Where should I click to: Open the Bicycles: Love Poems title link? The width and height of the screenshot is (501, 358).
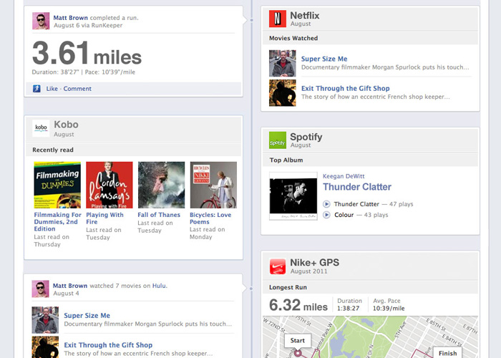pos(210,218)
